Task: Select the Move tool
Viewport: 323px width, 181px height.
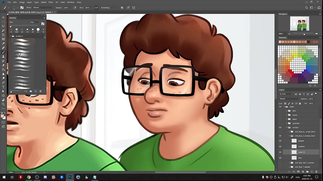Action: tap(3, 17)
